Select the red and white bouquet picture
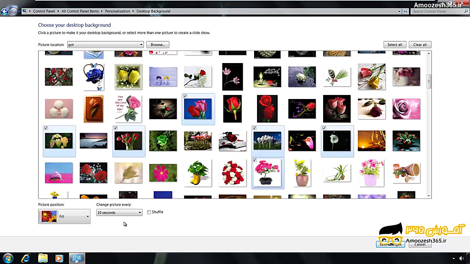The width and height of the screenshot is (470, 264). tap(232, 173)
